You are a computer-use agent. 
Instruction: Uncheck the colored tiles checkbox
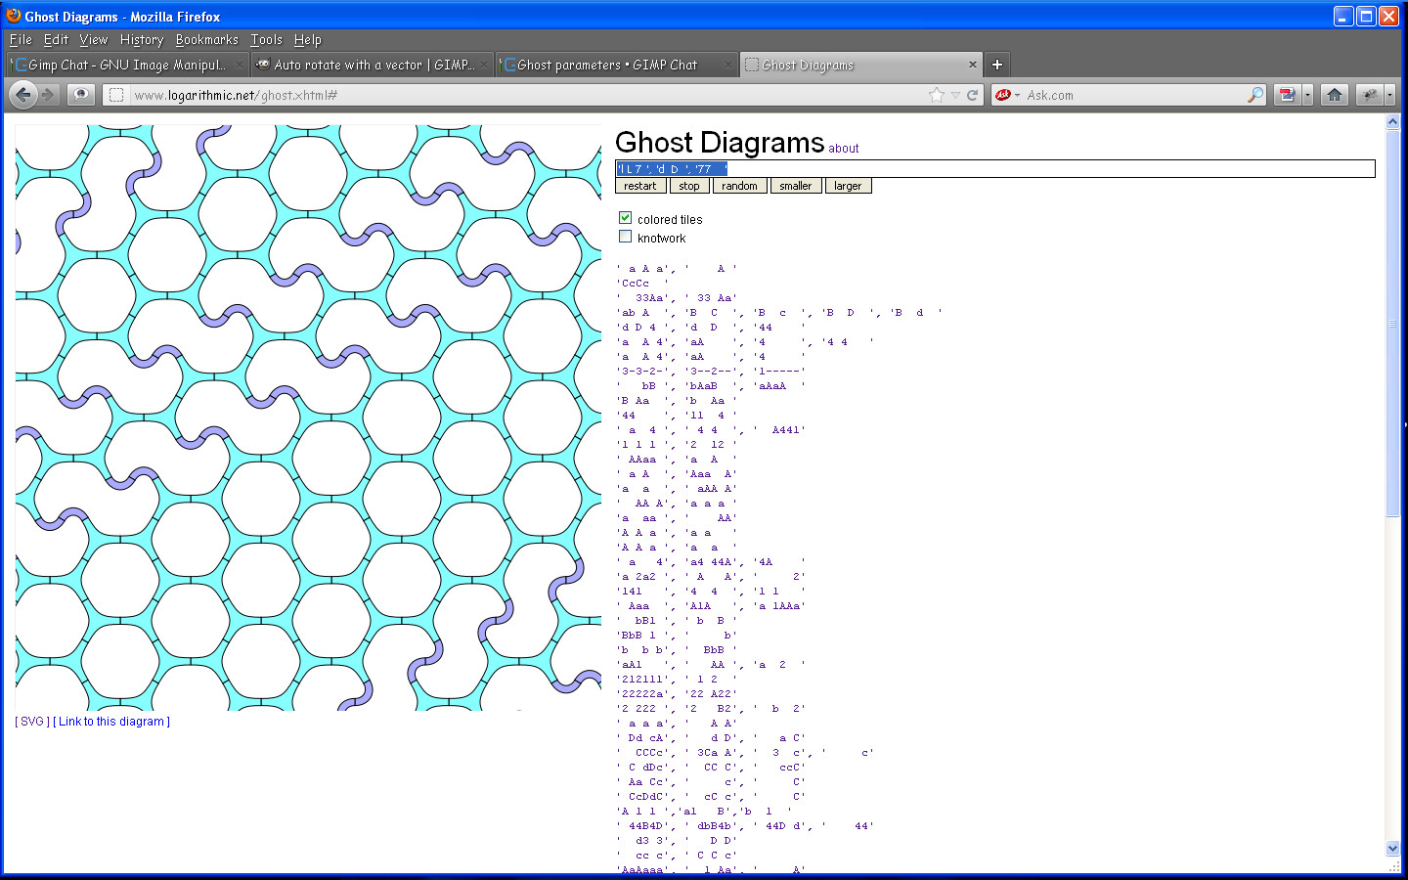coord(625,218)
